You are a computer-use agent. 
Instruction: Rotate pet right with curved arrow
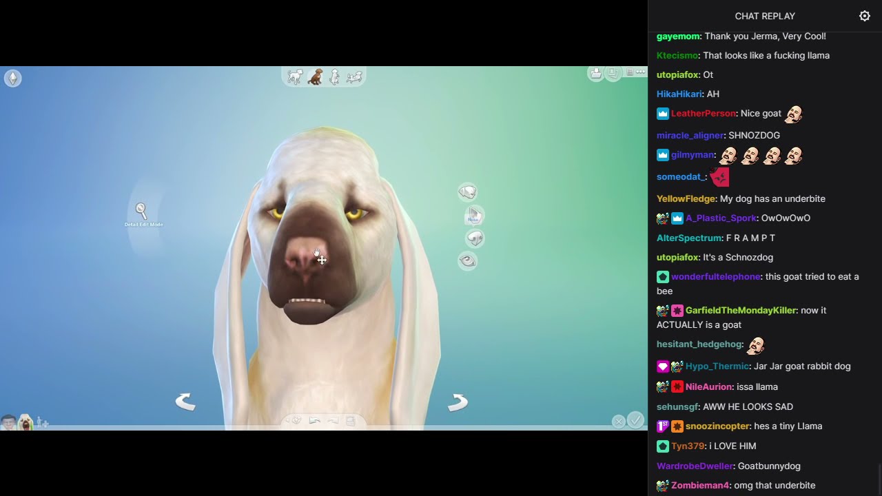458,402
